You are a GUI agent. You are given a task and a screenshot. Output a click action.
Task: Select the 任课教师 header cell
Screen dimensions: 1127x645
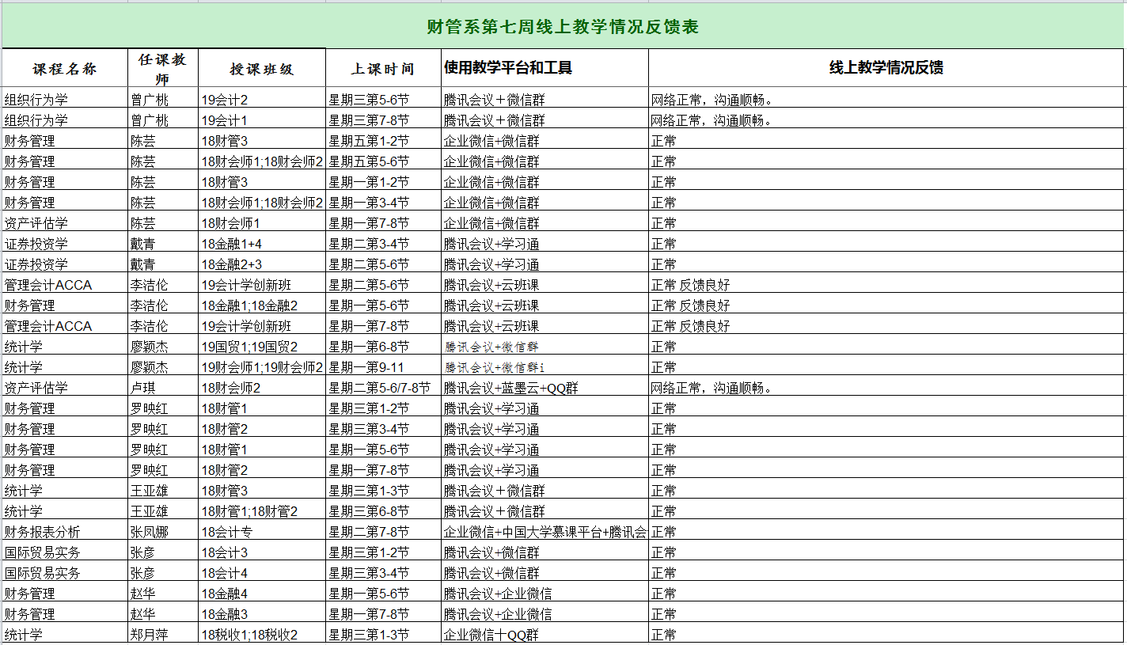162,69
